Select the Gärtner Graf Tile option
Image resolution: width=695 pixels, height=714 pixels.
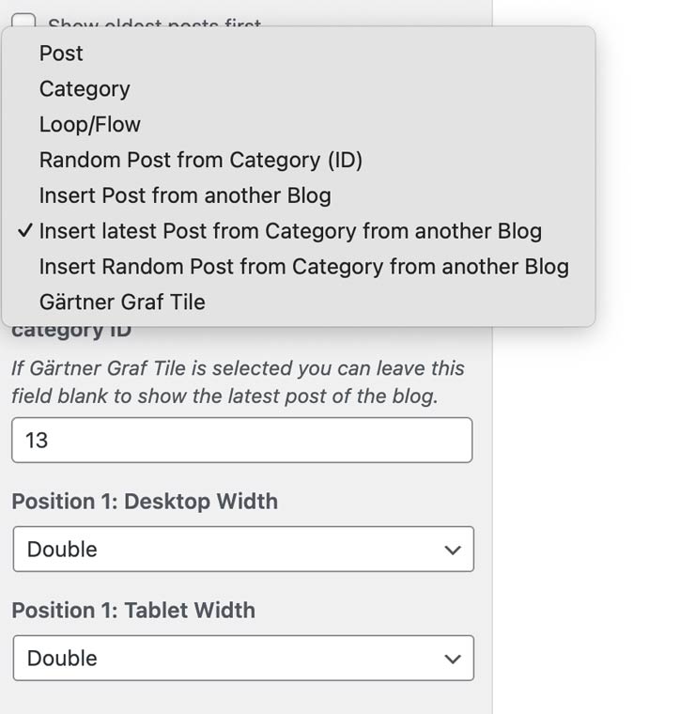coord(122,303)
